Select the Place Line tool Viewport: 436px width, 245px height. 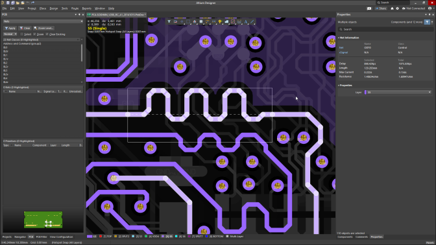(x=252, y=21)
